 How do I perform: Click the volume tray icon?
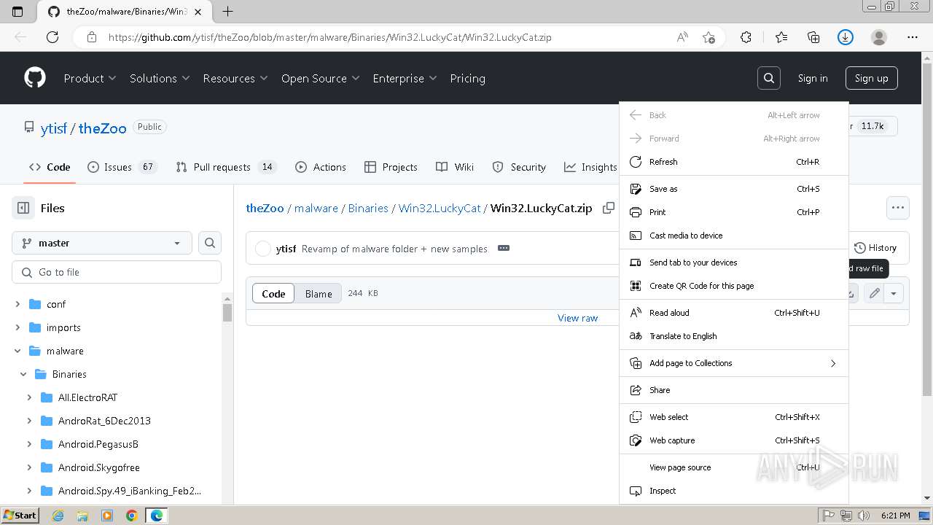864,516
